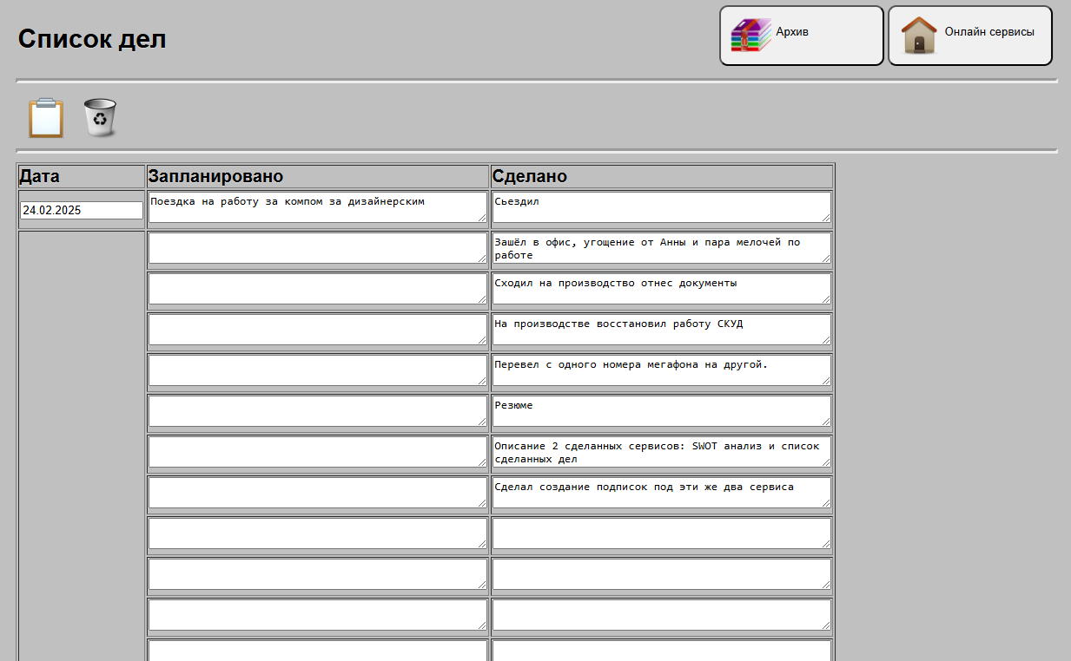This screenshot has height=661, width=1071.
Task: Click the planned field about Поездка на работу
Action: (316, 206)
